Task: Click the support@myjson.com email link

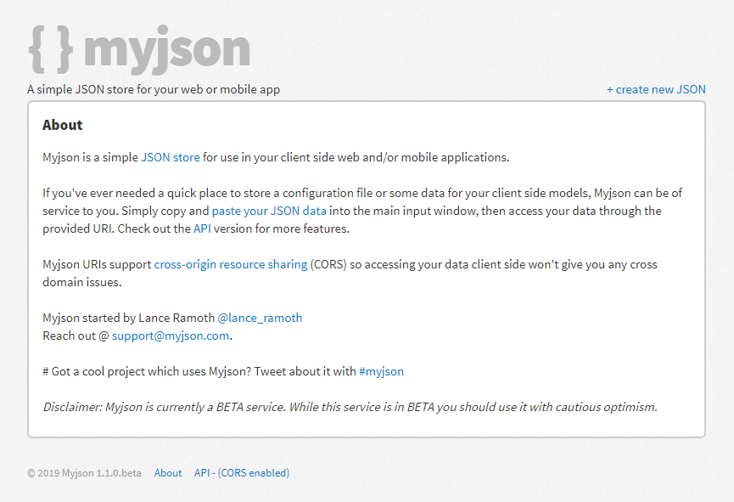Action: pyautogui.click(x=171, y=336)
